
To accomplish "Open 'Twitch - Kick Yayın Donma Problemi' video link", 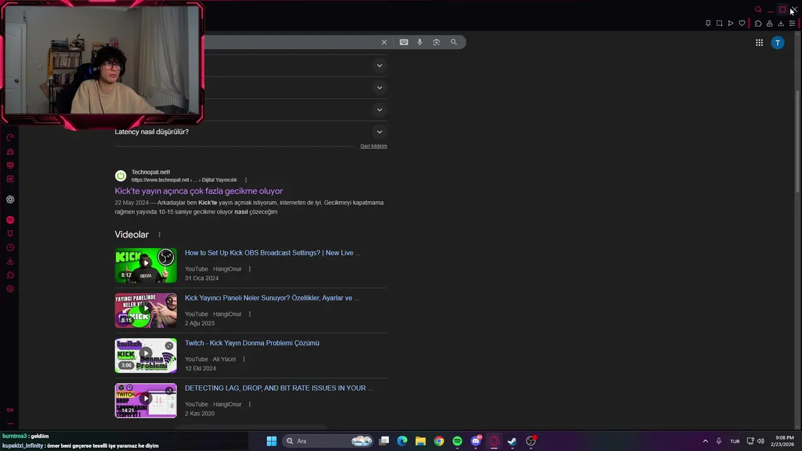I will [252, 343].
